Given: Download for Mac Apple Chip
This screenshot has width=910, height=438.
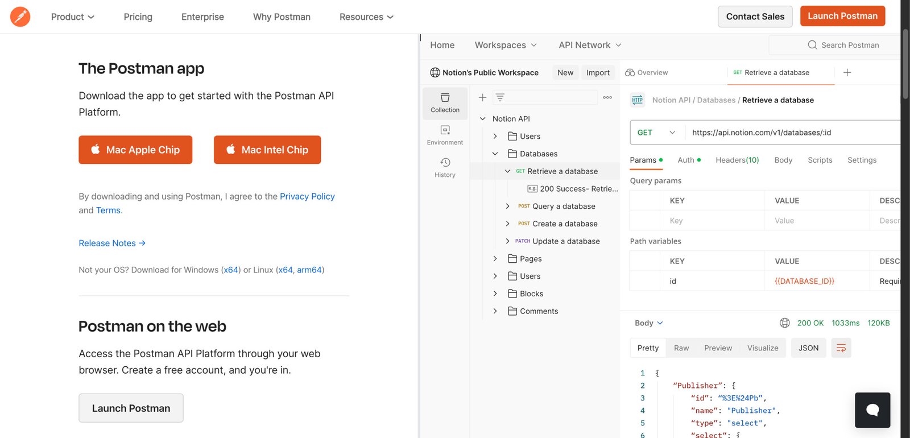Looking at the screenshot, I should (135, 150).
